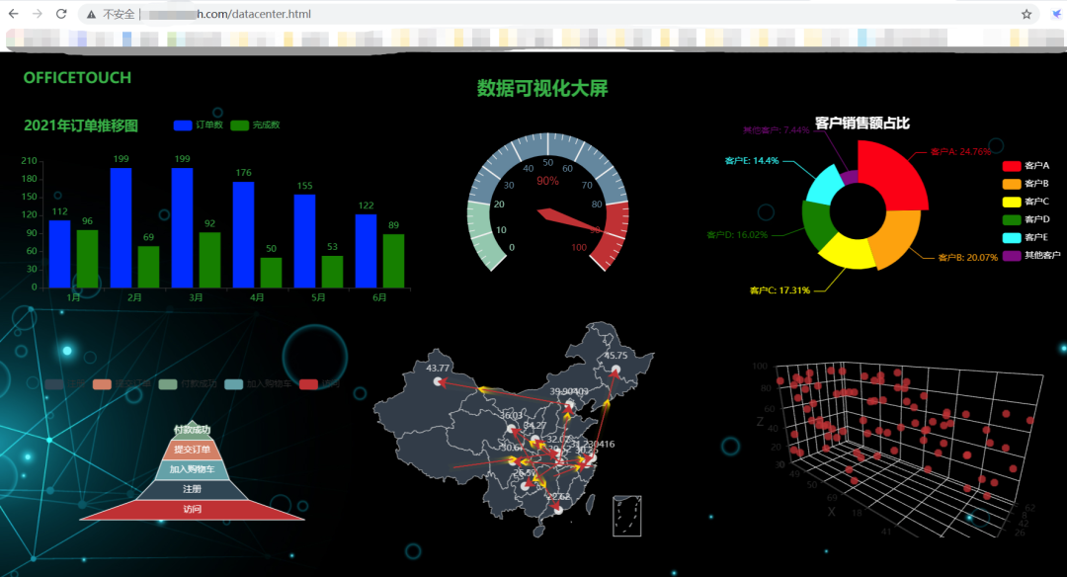Click the 客户D: 16.02% pie label
This screenshot has width=1067, height=577.
click(737, 235)
